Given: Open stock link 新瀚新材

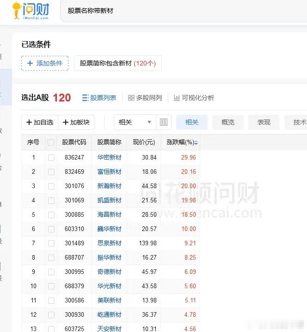Looking at the screenshot, I should tap(109, 186).
